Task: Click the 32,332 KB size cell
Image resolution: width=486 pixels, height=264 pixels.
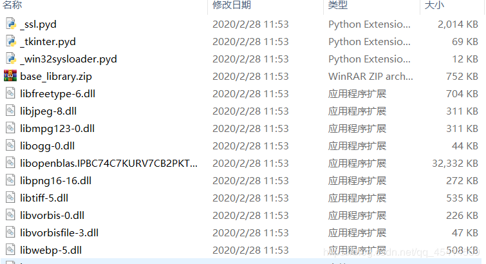Action: pos(456,164)
